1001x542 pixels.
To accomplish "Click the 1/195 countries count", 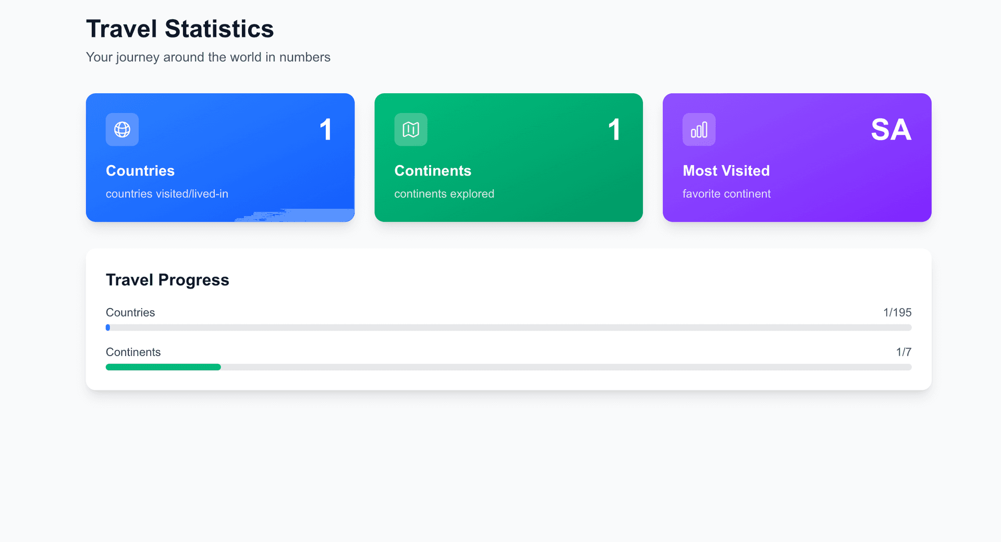I will click(x=897, y=312).
